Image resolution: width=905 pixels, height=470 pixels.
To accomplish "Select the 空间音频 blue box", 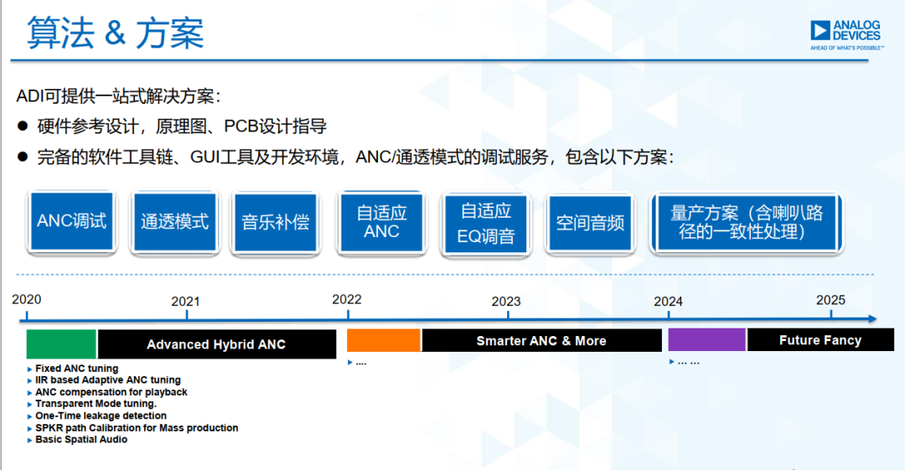I will (590, 223).
